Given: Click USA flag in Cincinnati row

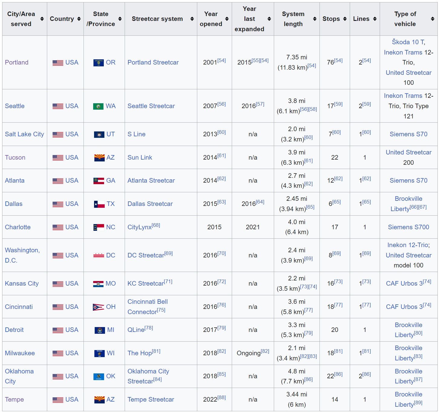Looking at the screenshot, I should [x=58, y=307].
